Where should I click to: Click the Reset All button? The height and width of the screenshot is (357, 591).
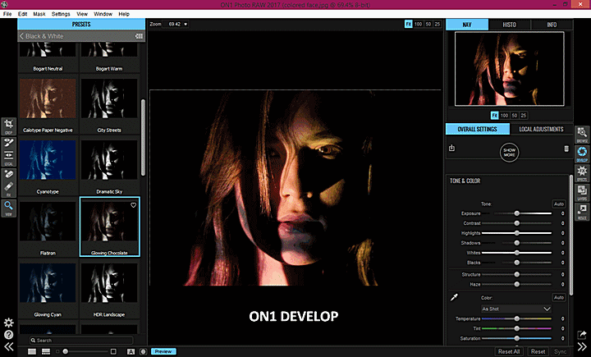[x=509, y=351]
